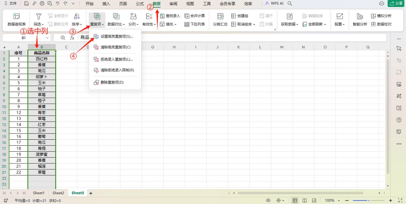Open the 开始 ribbon tab

click(x=90, y=4)
